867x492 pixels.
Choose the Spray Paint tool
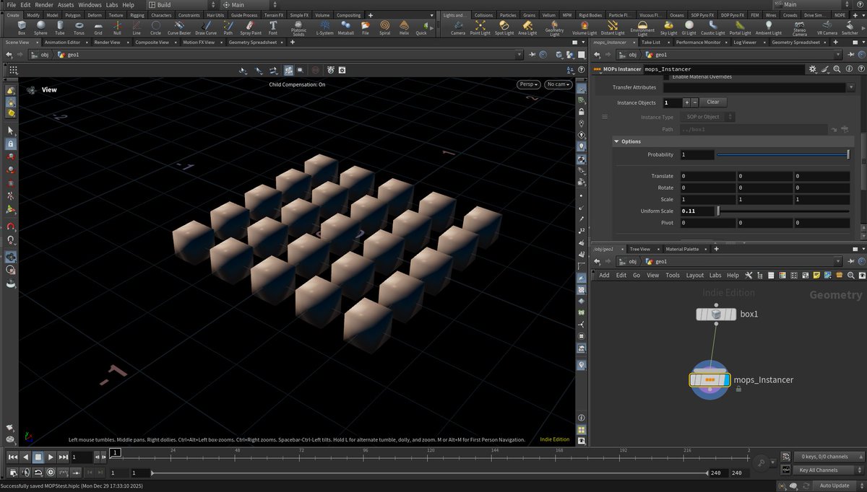[251, 27]
